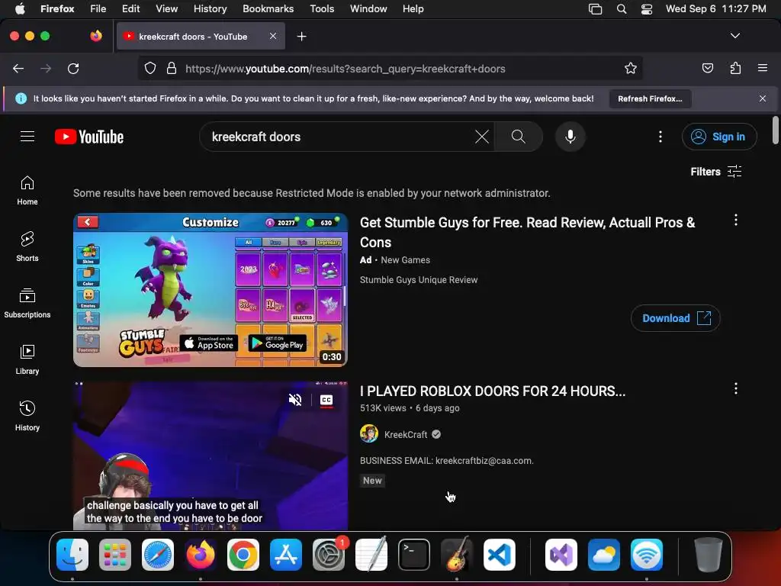Open a new tab with the plus button
This screenshot has height=586, width=781.
[301, 37]
